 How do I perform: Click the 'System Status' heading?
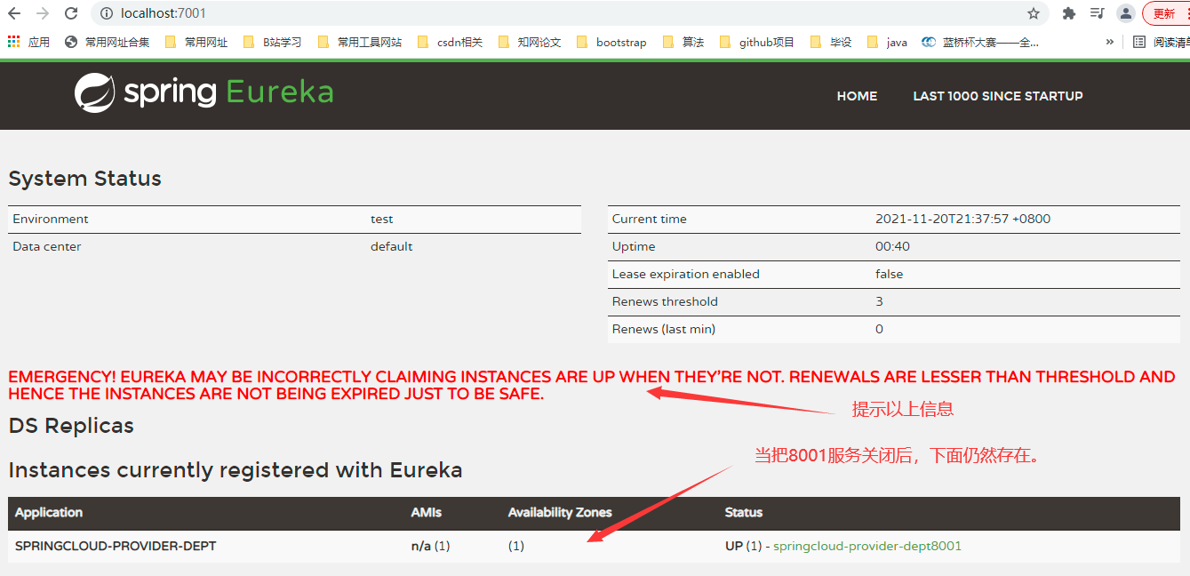coord(84,179)
